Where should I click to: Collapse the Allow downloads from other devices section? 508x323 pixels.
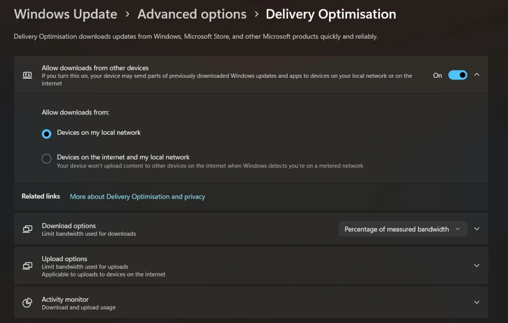[476, 75]
